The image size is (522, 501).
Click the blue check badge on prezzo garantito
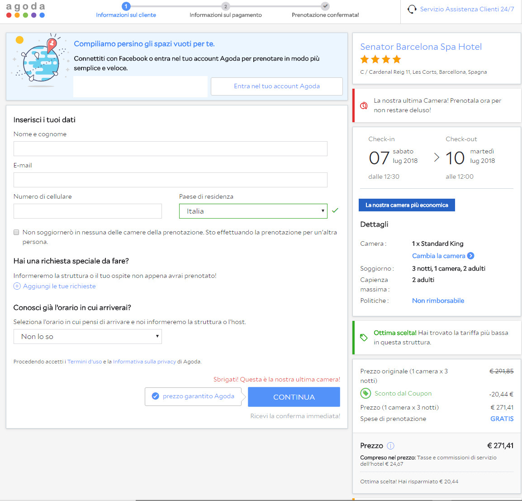tap(155, 396)
